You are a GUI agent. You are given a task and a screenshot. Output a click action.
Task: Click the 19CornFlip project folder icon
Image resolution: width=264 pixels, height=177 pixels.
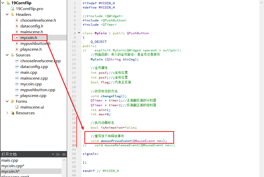[x=8, y=3]
